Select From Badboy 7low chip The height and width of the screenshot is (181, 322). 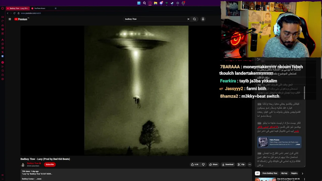(270, 173)
